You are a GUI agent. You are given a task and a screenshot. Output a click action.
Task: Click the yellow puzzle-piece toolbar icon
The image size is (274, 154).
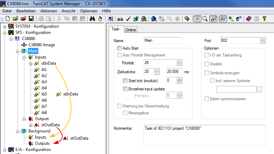coord(187,18)
